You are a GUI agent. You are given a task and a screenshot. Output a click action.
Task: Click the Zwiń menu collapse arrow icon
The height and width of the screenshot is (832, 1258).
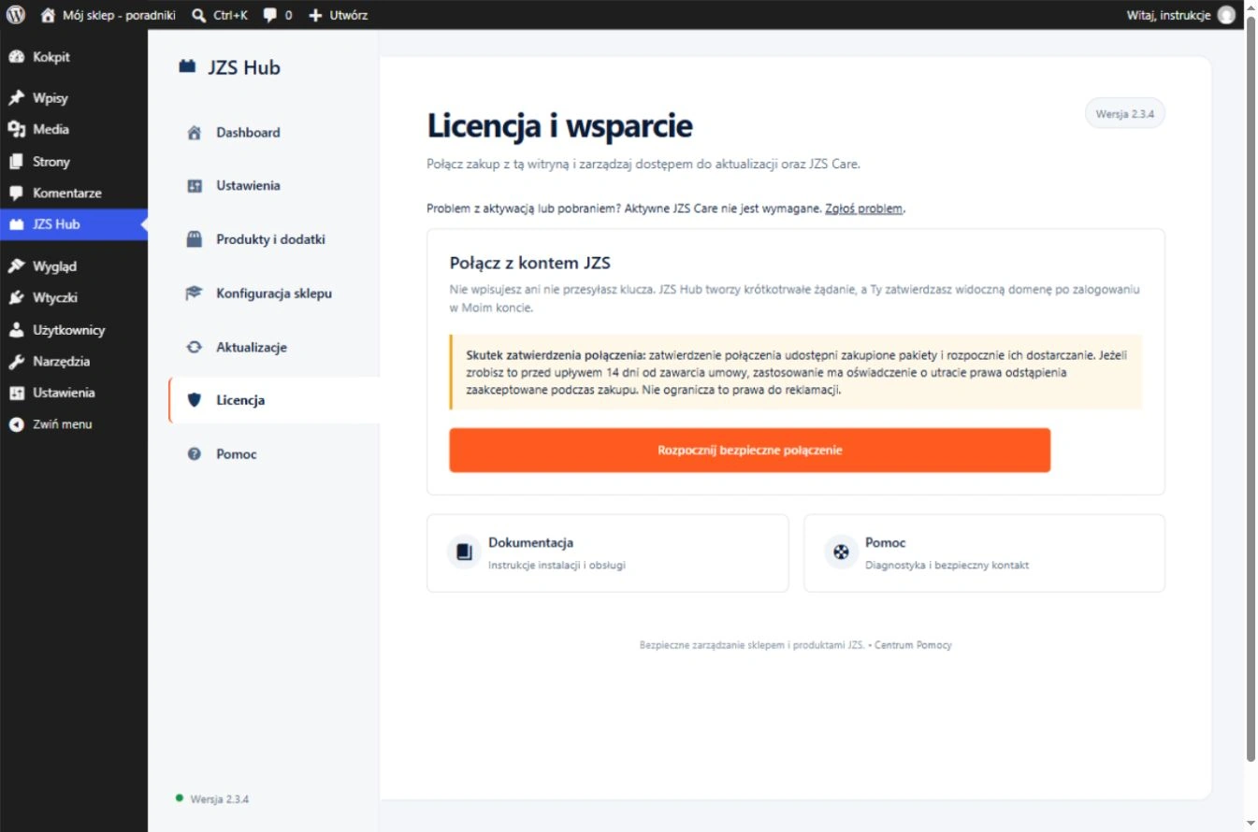[x=16, y=424]
